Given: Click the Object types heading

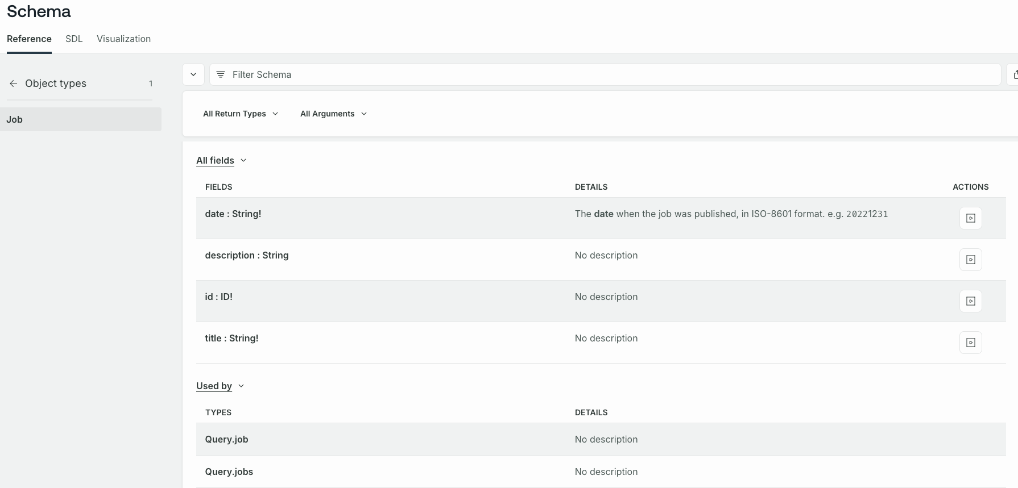Looking at the screenshot, I should pyautogui.click(x=56, y=84).
